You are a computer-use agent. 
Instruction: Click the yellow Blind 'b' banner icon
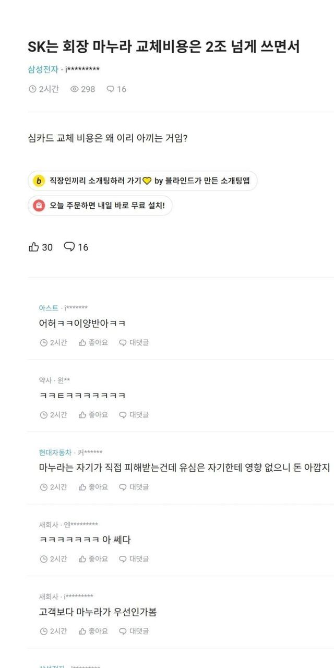coord(39,181)
